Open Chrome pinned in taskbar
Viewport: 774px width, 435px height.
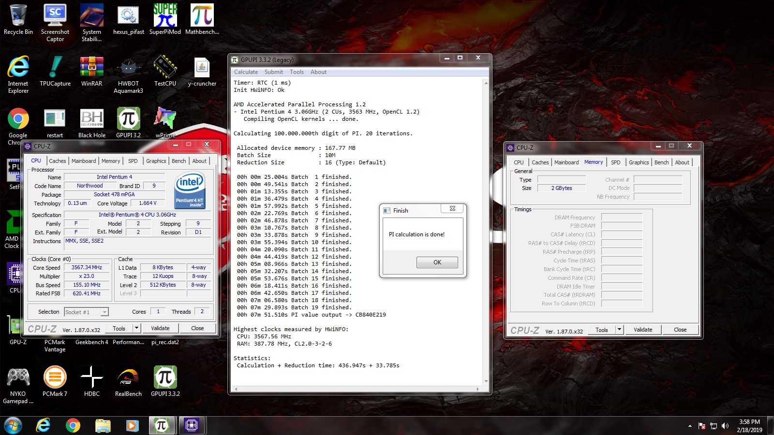point(73,425)
